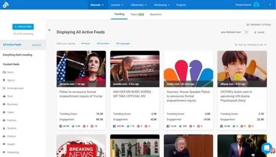Click the Share button
The image size is (276, 157).
click(259, 32)
